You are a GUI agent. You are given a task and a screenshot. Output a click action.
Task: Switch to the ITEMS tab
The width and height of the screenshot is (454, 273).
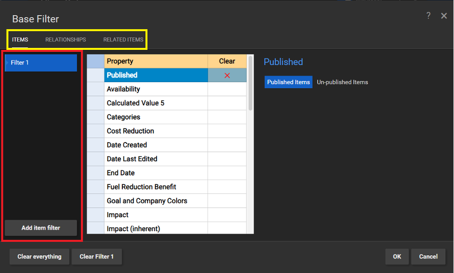point(20,39)
